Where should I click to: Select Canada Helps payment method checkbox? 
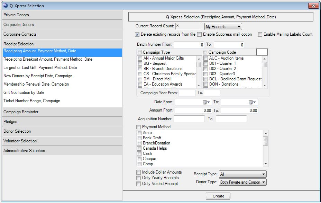tap(139, 148)
